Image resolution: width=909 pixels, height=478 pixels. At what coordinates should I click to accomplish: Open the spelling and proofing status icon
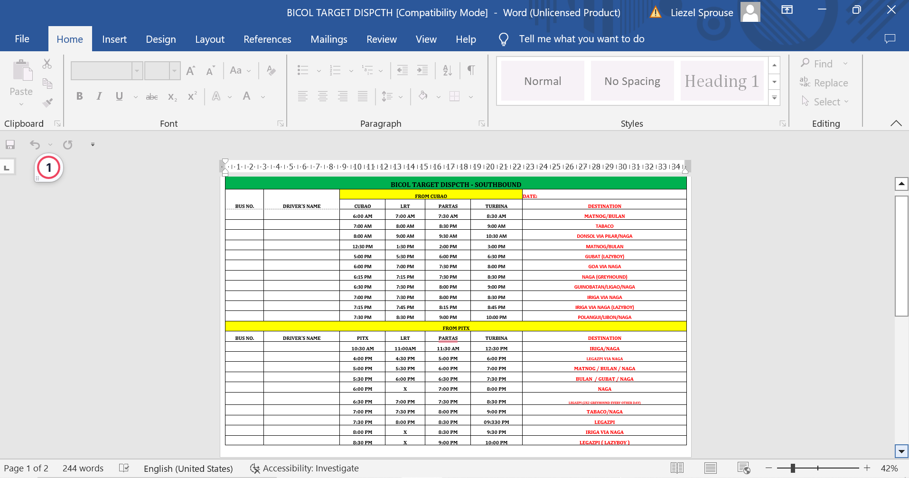click(x=124, y=468)
